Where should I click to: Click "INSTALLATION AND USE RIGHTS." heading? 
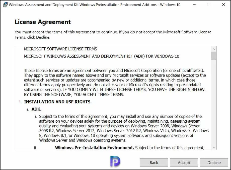pyautogui.click(x=58, y=102)
